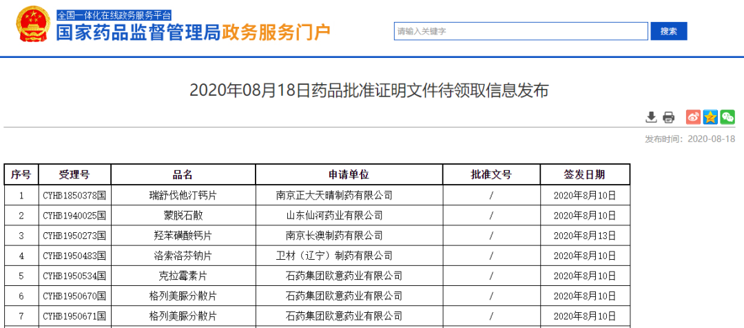
Task: Select cell 南京长澳制药有限公司
Action: tap(349, 236)
